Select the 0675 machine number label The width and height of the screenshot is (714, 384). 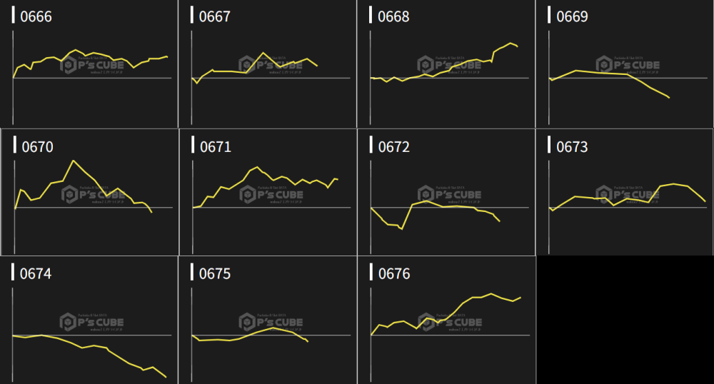click(x=215, y=273)
